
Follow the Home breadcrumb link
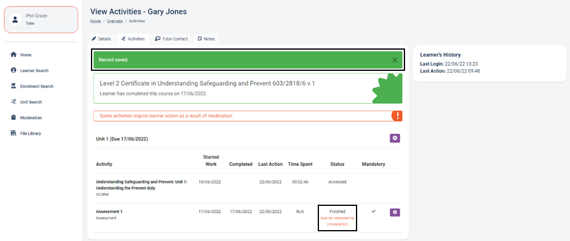tap(95, 21)
